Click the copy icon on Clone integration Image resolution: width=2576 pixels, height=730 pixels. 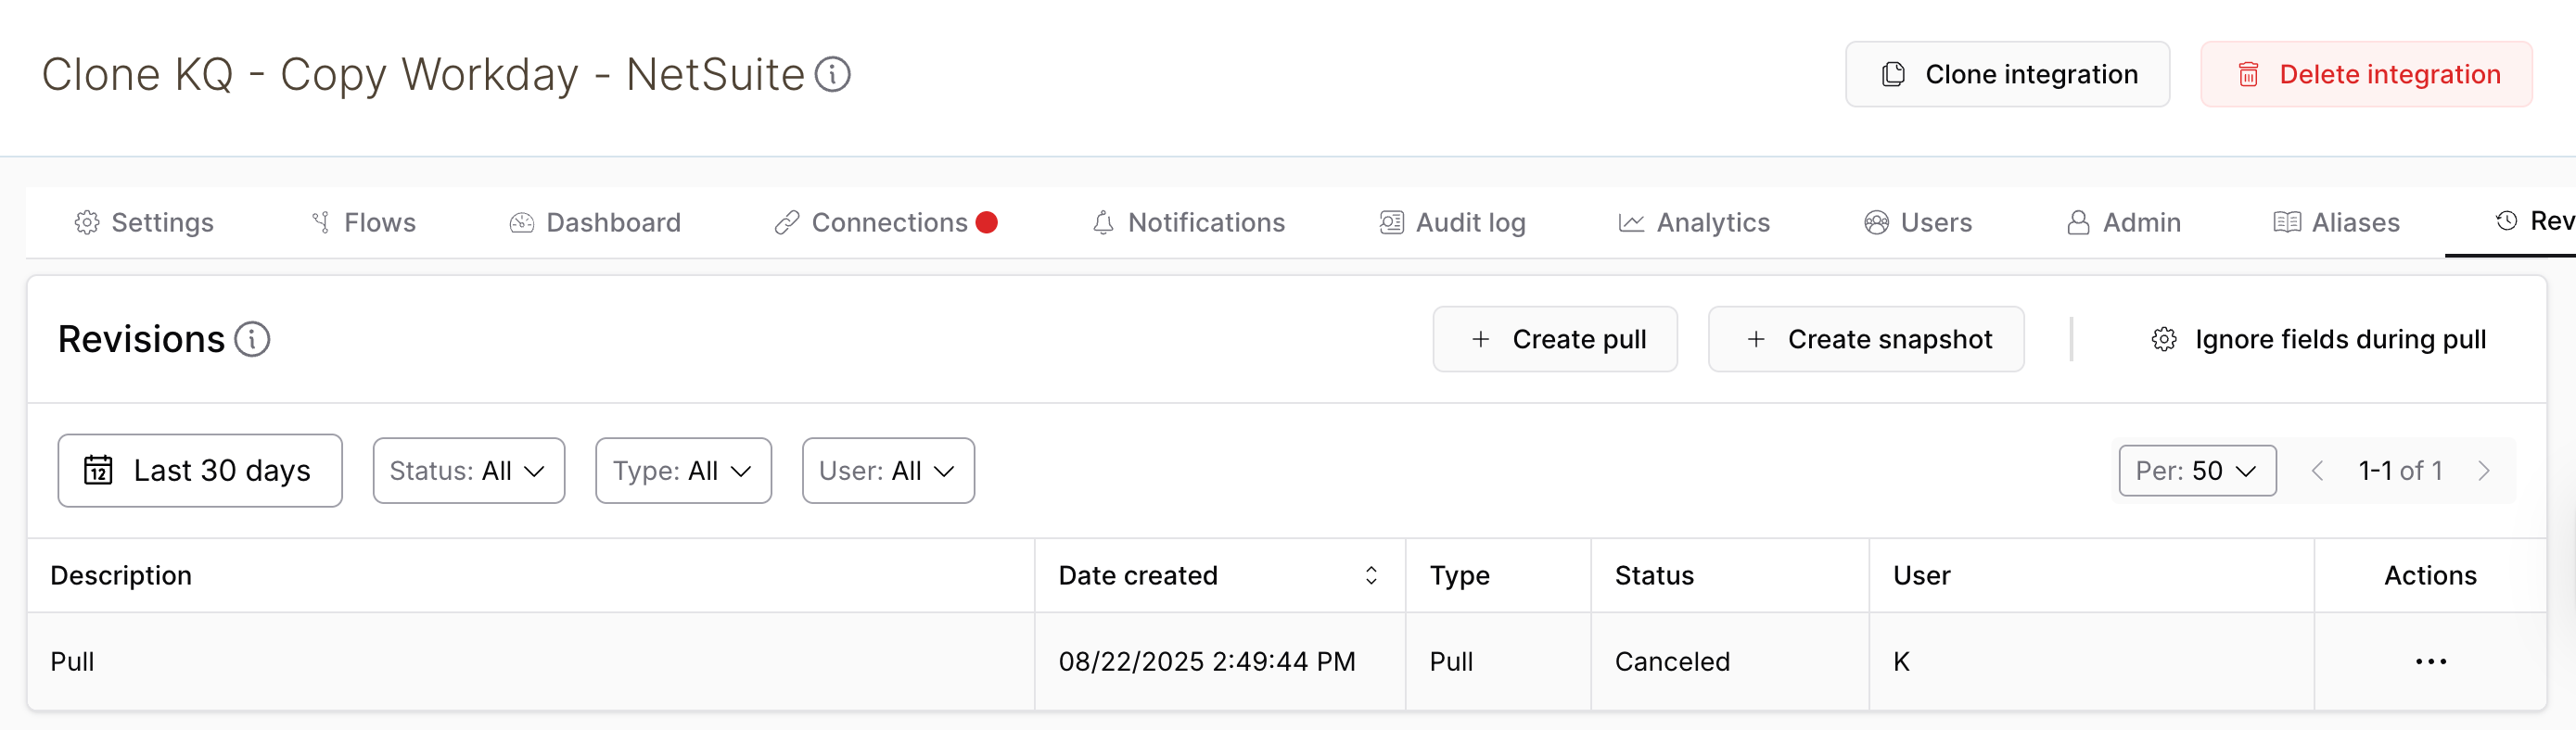pyautogui.click(x=1893, y=75)
